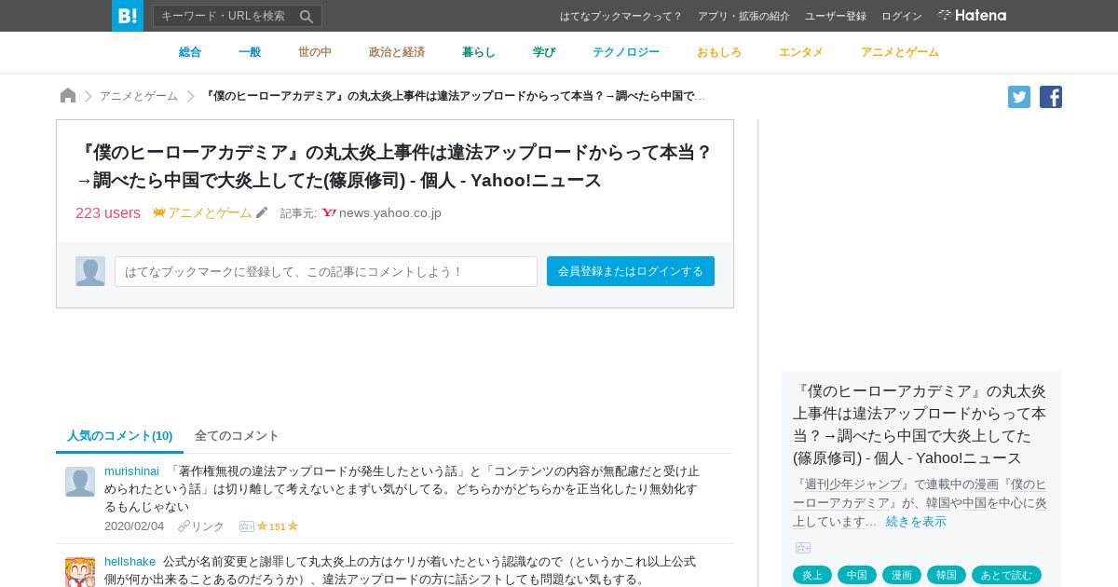The width and height of the screenshot is (1118, 587).
Task: Click the 週刊少年ジャンプ keyword link
Action: coord(853,485)
